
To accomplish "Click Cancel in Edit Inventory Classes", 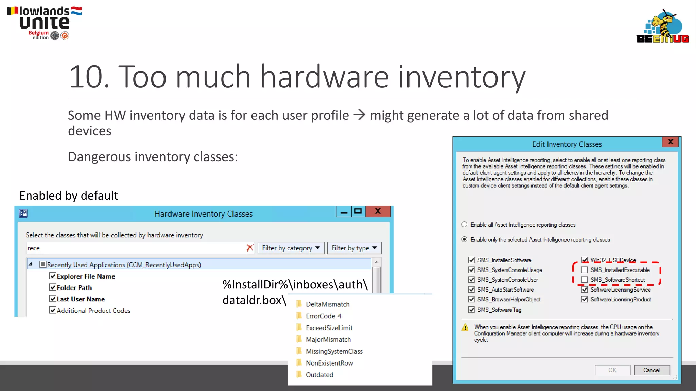I will (652, 370).
